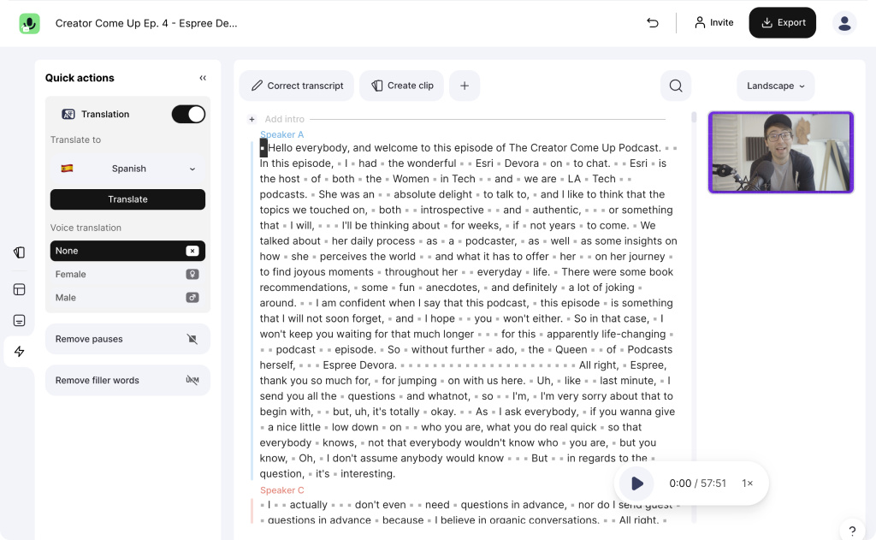Click the project title Creator Come Up Ep. 4

point(146,23)
